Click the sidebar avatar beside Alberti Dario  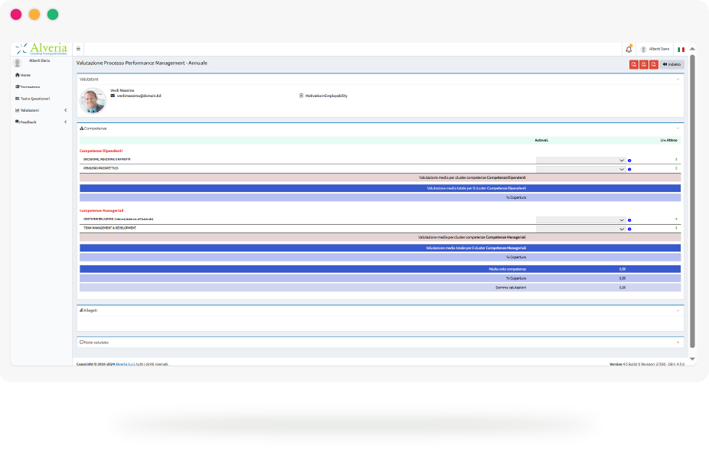[x=17, y=63]
